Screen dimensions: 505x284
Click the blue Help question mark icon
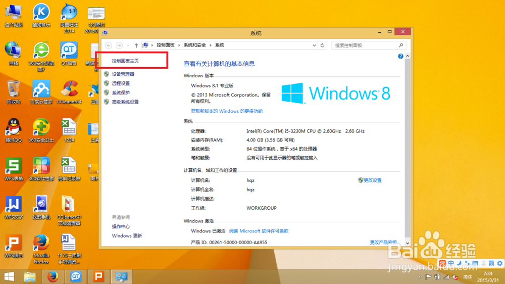400,57
